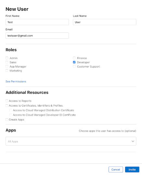Enable the App Manager role
The width and height of the screenshot is (142, 175).
[7, 66]
